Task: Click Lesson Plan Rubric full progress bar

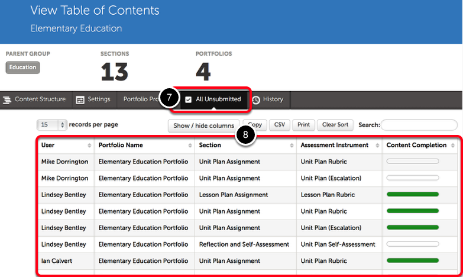Action: point(413,195)
